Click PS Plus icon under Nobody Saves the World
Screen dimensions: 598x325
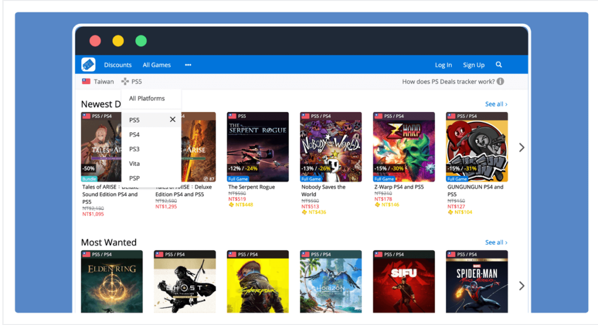tap(304, 212)
